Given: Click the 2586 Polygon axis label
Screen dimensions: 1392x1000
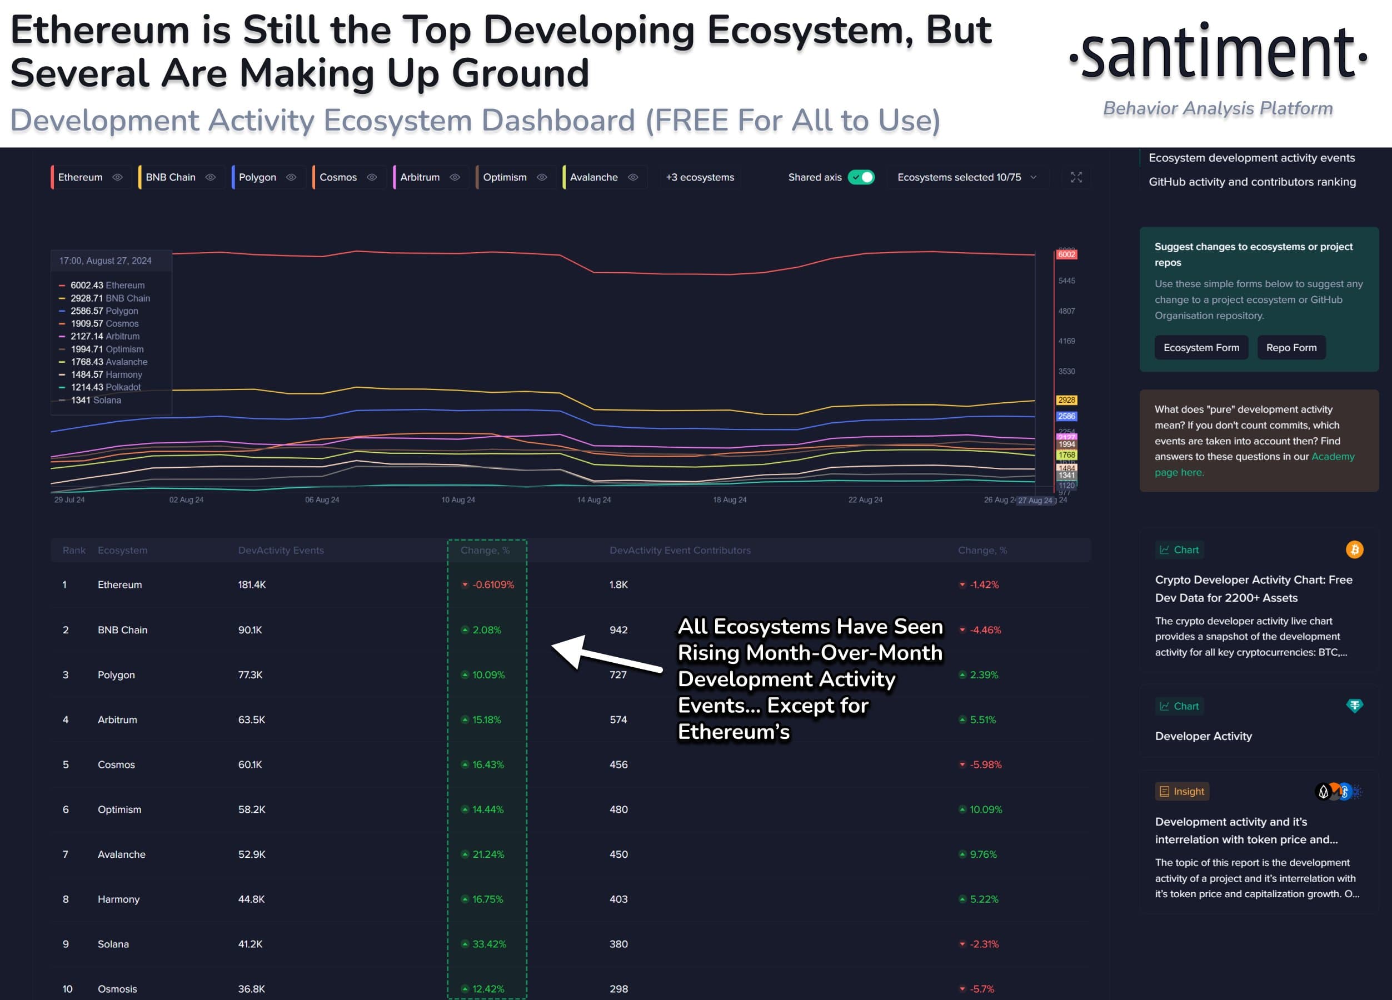Looking at the screenshot, I should click(x=1066, y=417).
